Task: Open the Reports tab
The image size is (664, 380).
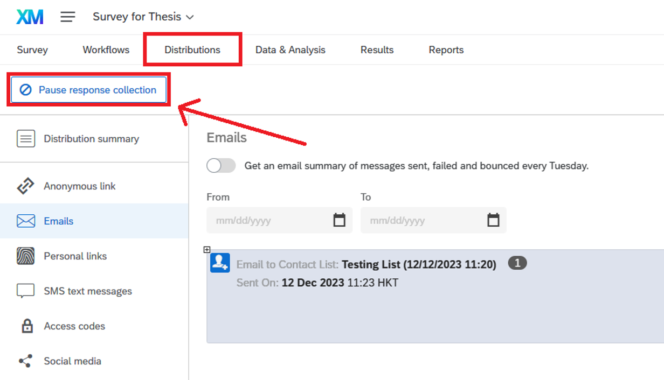Action: [446, 50]
